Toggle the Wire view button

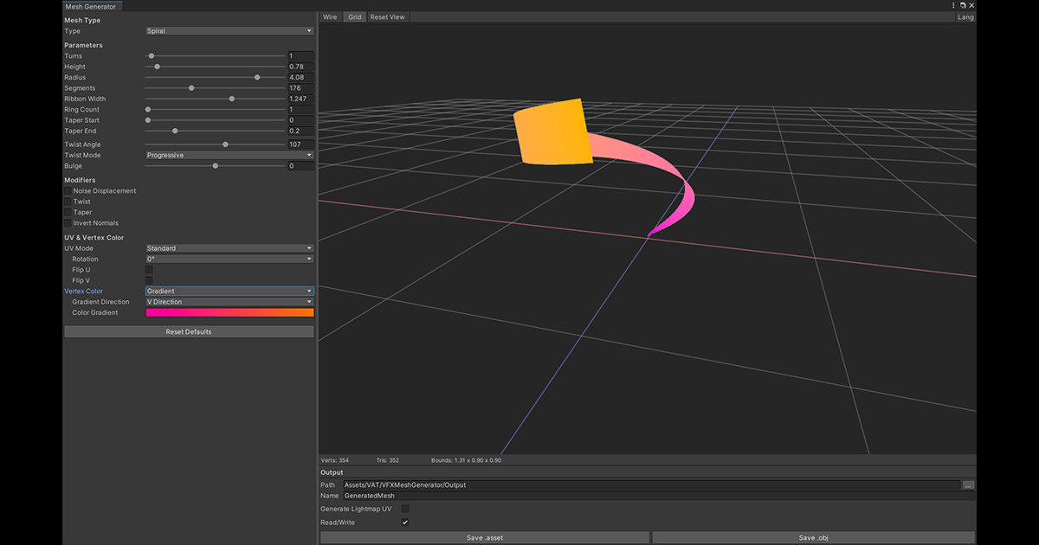(x=330, y=16)
